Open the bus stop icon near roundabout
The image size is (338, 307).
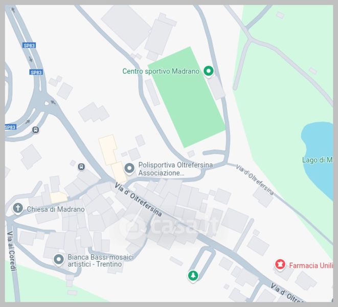point(36,130)
